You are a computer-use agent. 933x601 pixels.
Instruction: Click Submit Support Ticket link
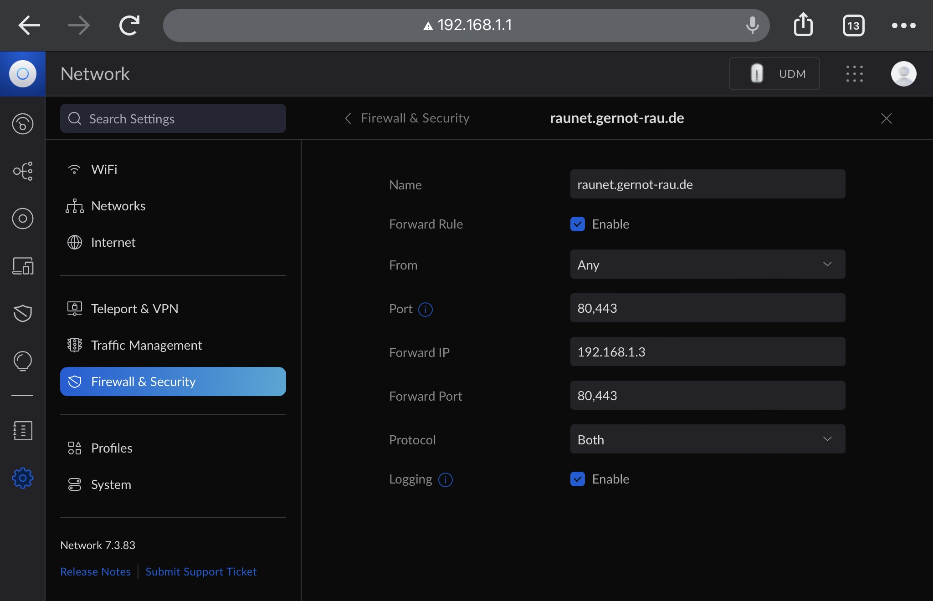(x=201, y=571)
